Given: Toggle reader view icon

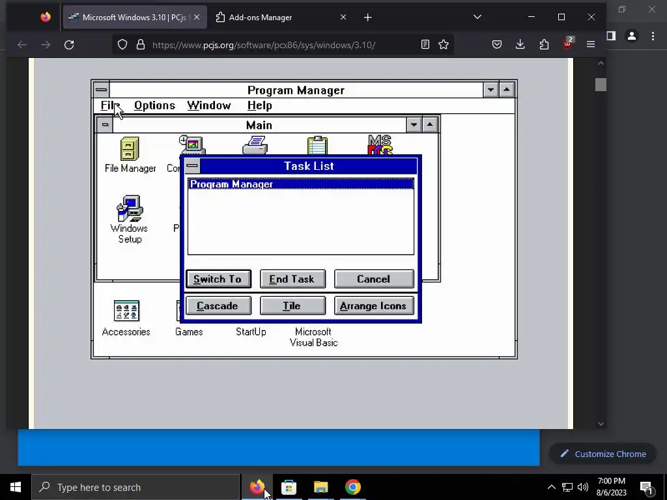Looking at the screenshot, I should tap(425, 44).
